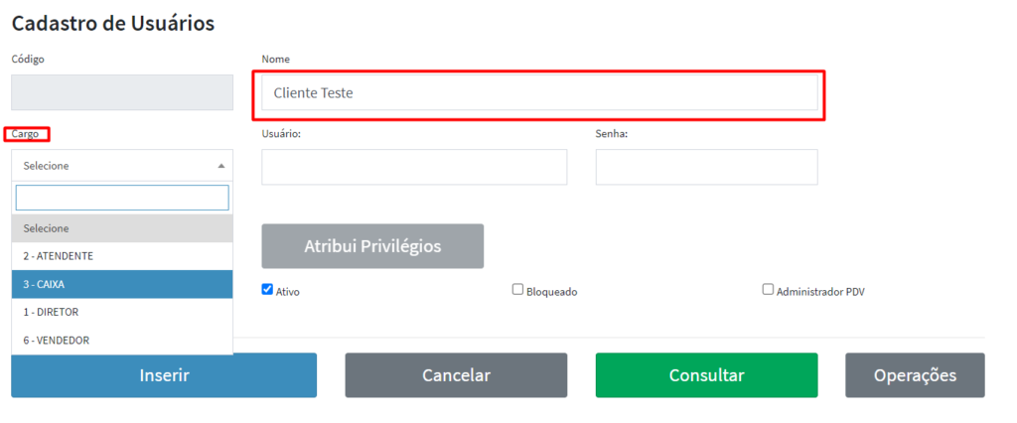
Task: Click into the Senha field
Action: (706, 167)
